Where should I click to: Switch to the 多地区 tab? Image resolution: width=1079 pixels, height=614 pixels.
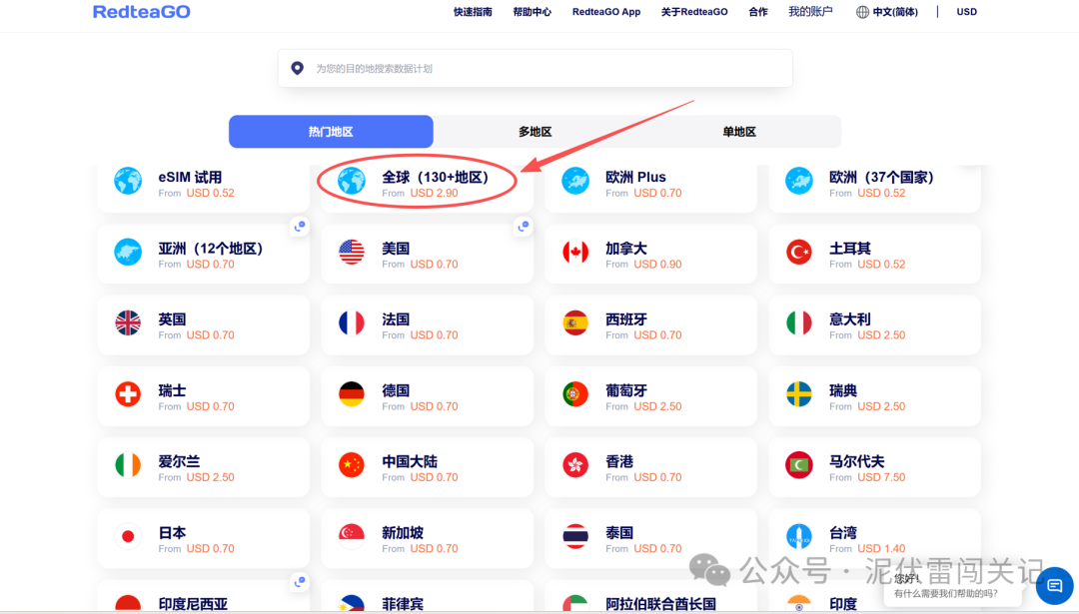[536, 131]
